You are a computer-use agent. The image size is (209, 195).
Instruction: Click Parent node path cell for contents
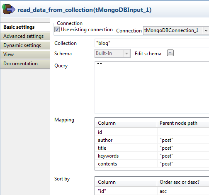tap(183, 164)
